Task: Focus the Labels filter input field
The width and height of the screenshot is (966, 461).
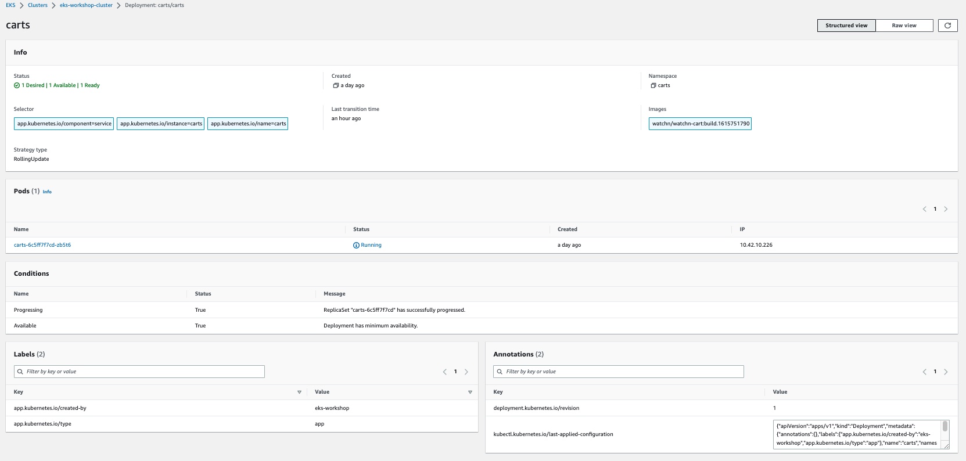Action: [x=139, y=372]
